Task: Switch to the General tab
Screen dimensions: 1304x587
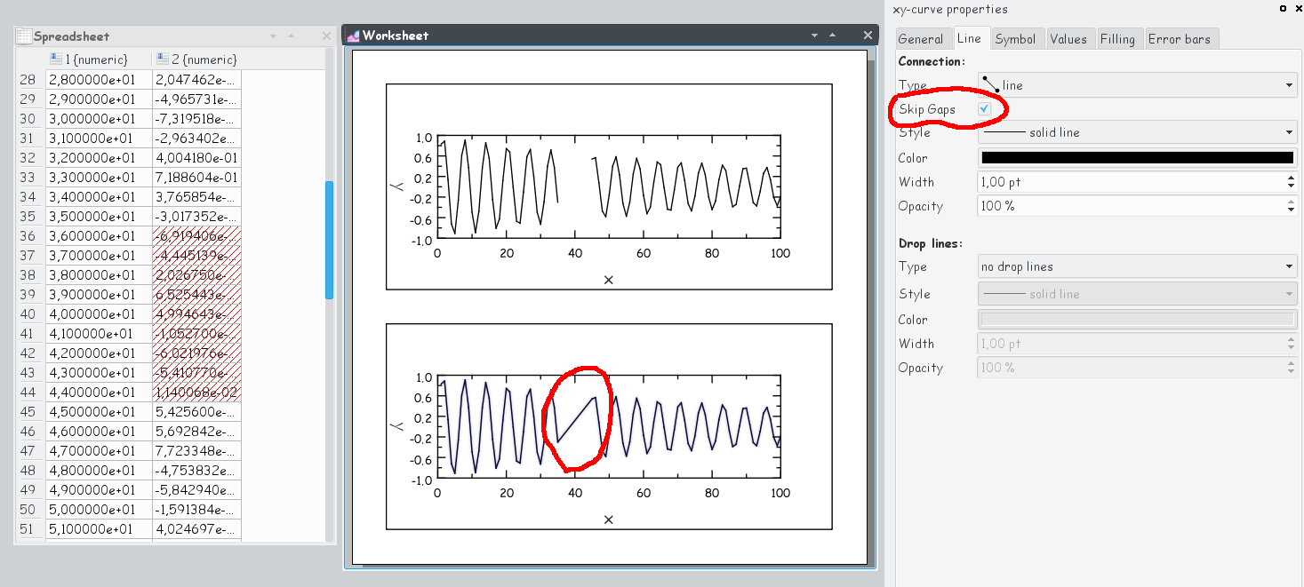Action: pyautogui.click(x=920, y=39)
